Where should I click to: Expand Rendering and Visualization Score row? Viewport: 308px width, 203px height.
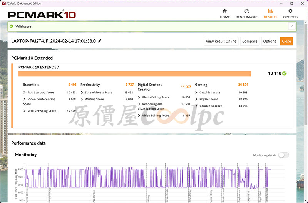139,104
